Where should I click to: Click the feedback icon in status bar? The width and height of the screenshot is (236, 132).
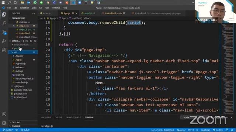tap(227, 130)
